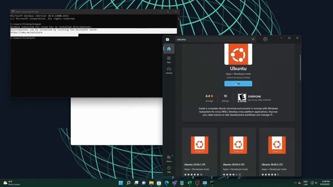Open the Ubuntu 18.04.5 LTS card
This screenshot has width=333, height=187.
[x=277, y=152]
